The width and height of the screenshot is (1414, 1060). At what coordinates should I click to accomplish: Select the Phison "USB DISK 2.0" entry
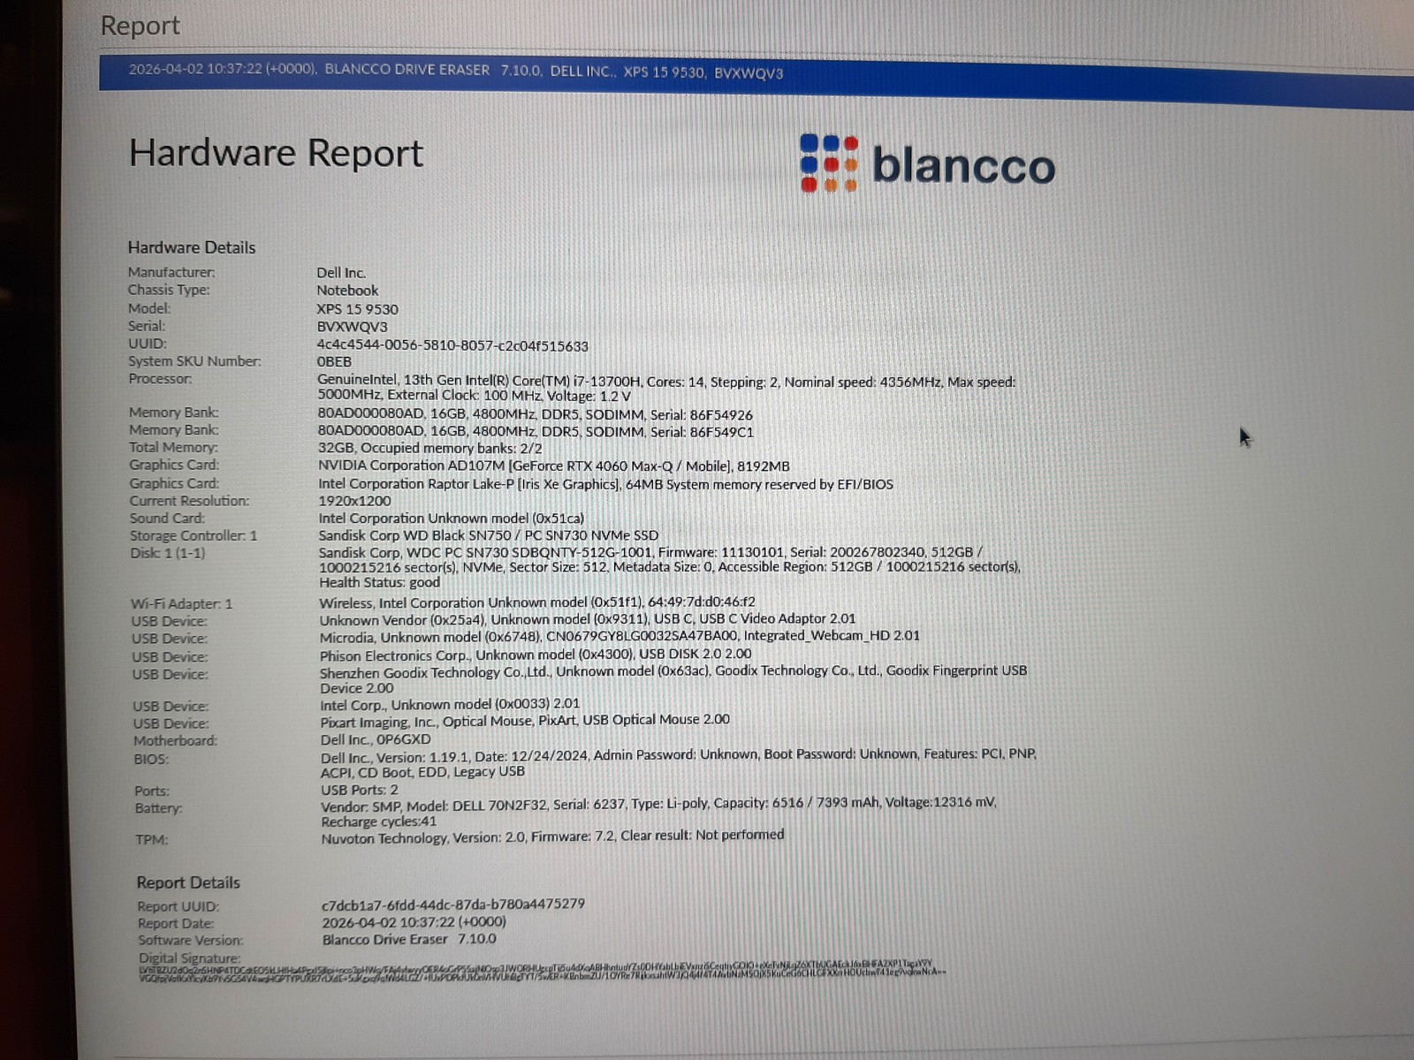pyautogui.click(x=536, y=655)
